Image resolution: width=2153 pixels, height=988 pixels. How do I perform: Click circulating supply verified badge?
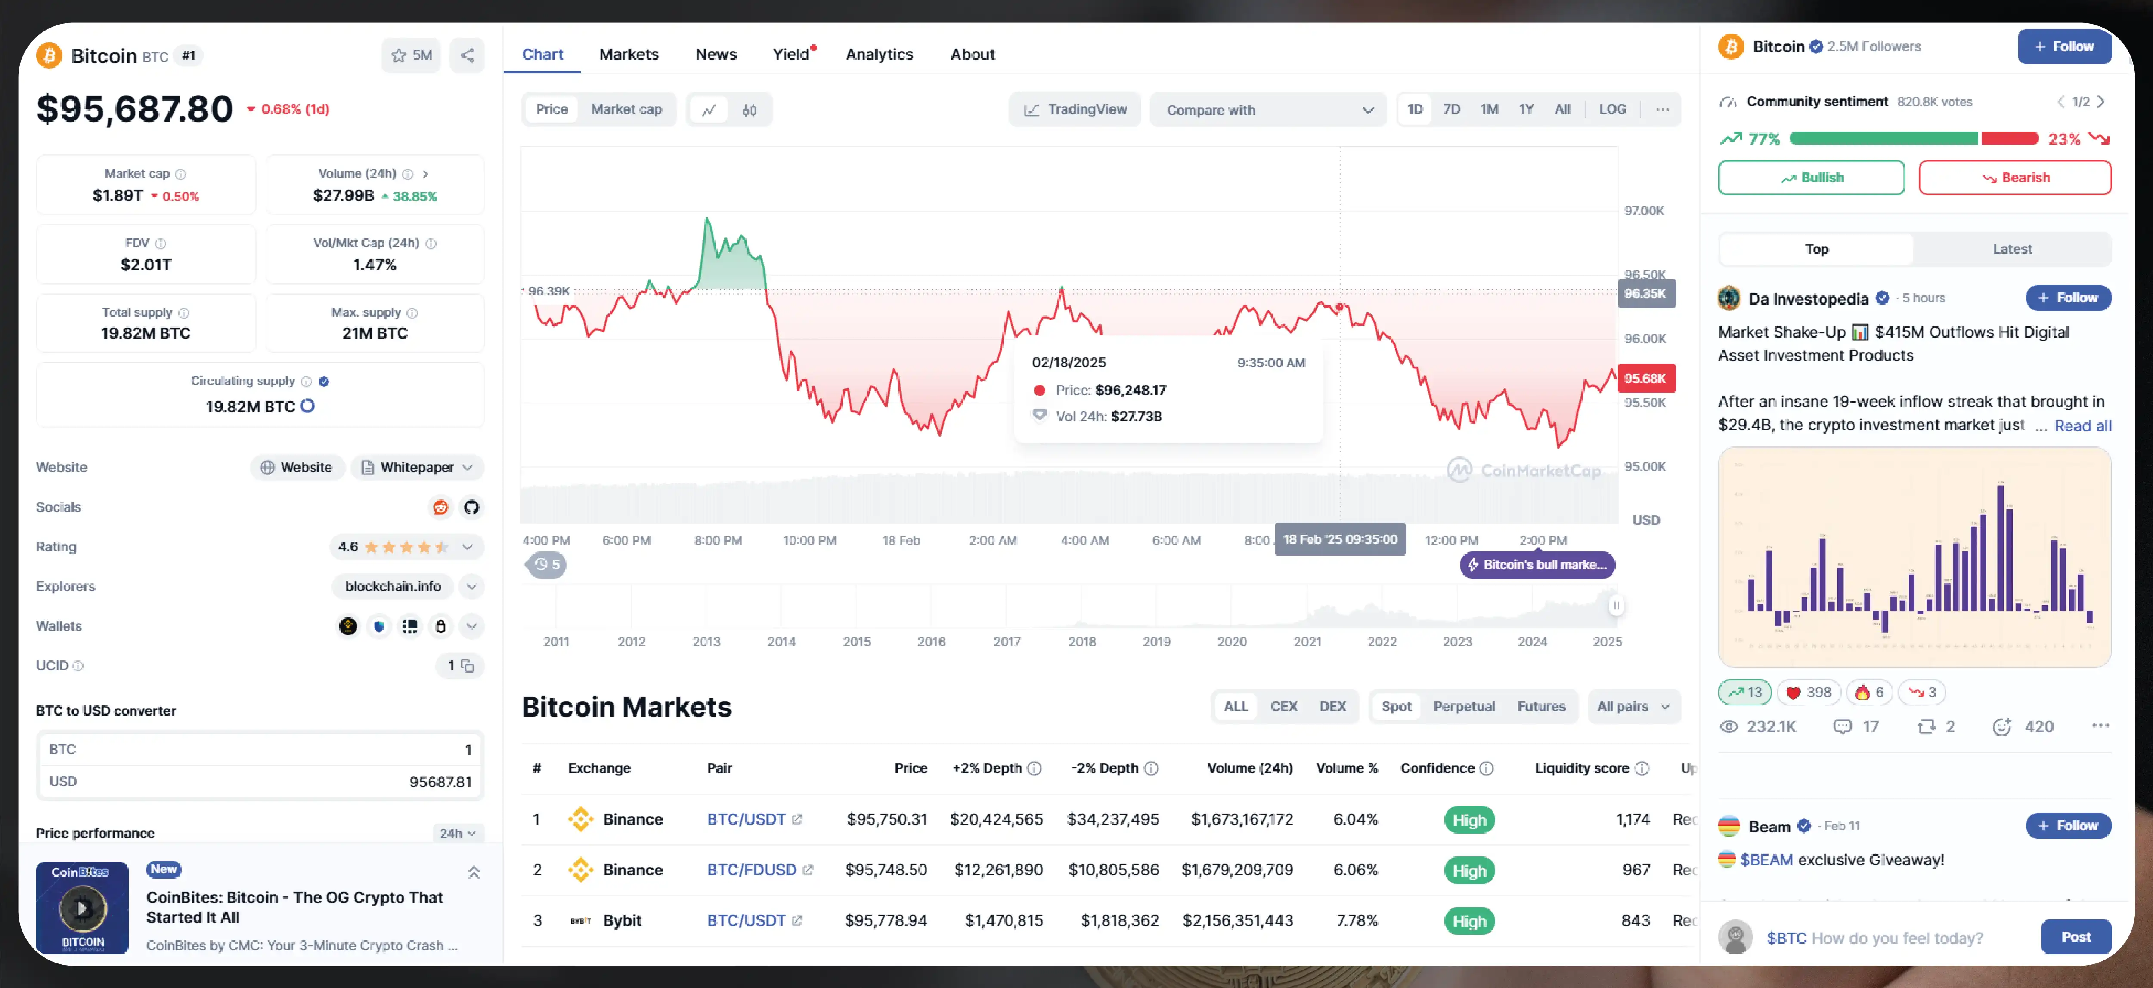[324, 381]
